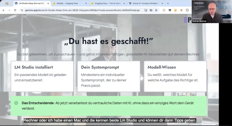The width and height of the screenshot is (232, 126).
Task: Click the bold 'Das Entscheidende:' text
Action: pyautogui.click(x=38, y=103)
